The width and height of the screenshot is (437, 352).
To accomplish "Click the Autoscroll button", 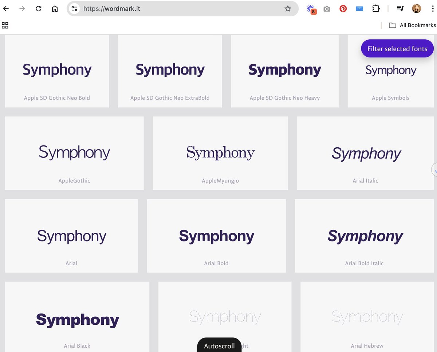I will (x=219, y=345).
